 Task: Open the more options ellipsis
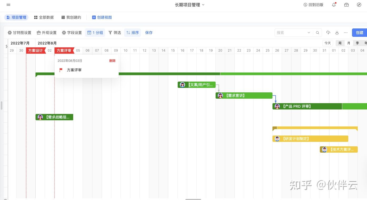click(x=346, y=33)
